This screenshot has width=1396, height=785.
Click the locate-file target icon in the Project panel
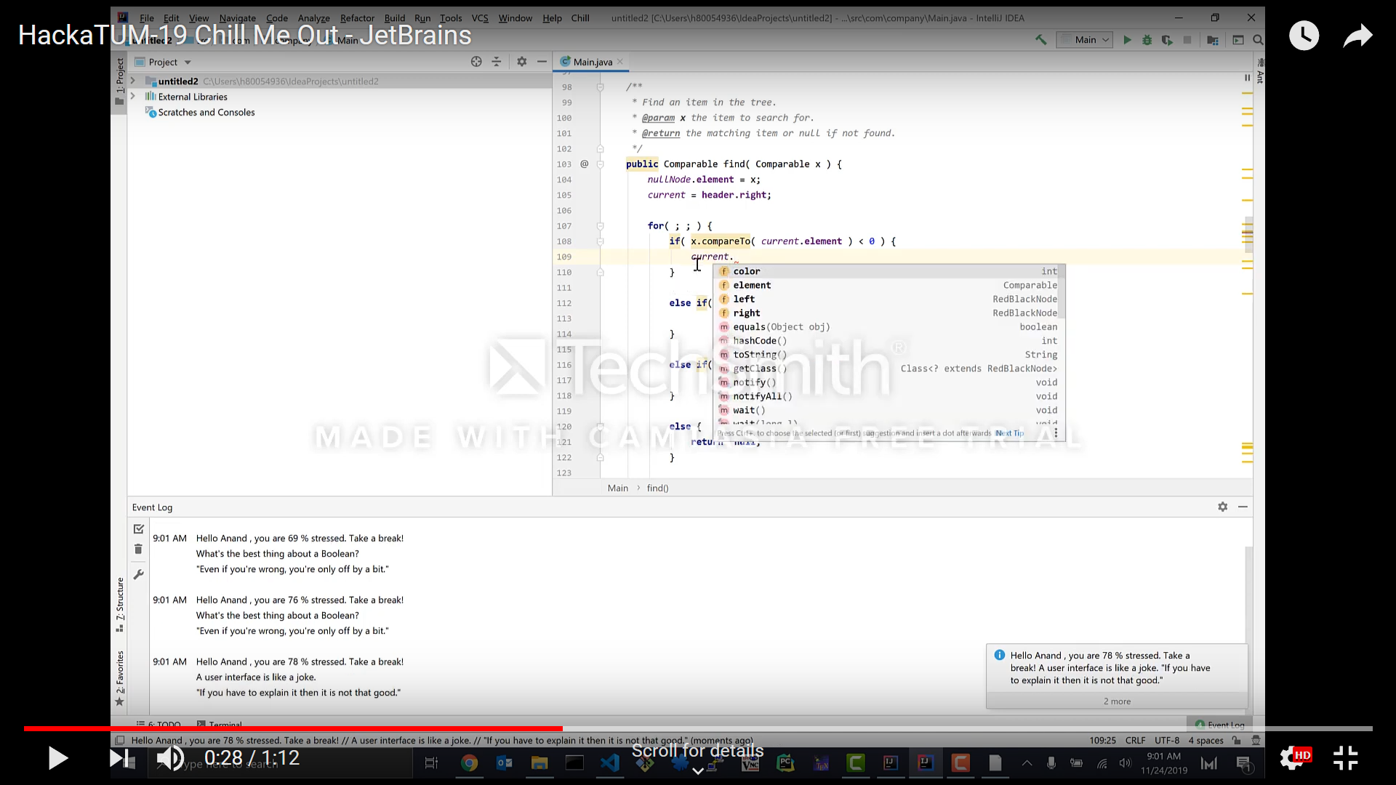point(476,62)
